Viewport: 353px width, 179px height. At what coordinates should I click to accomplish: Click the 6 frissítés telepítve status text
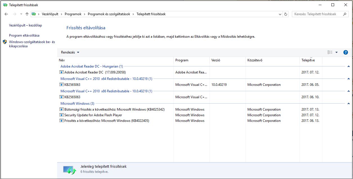coord(94,172)
